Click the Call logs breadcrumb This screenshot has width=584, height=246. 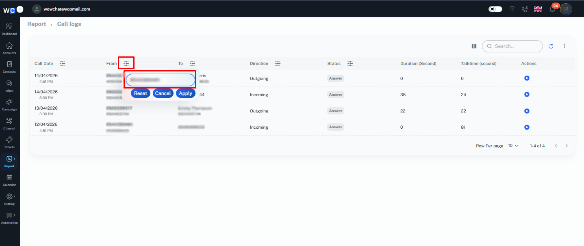pyautogui.click(x=69, y=24)
